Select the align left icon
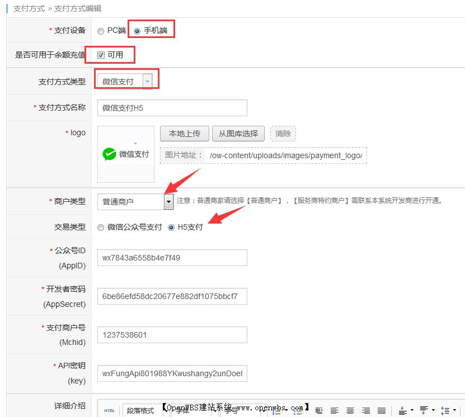The image size is (465, 417). [334, 410]
